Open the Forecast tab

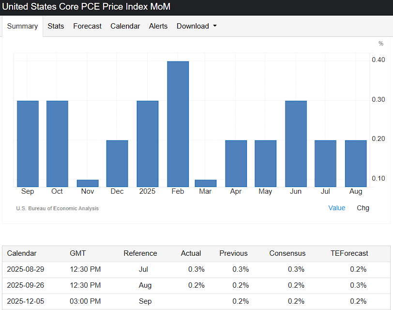coord(87,26)
